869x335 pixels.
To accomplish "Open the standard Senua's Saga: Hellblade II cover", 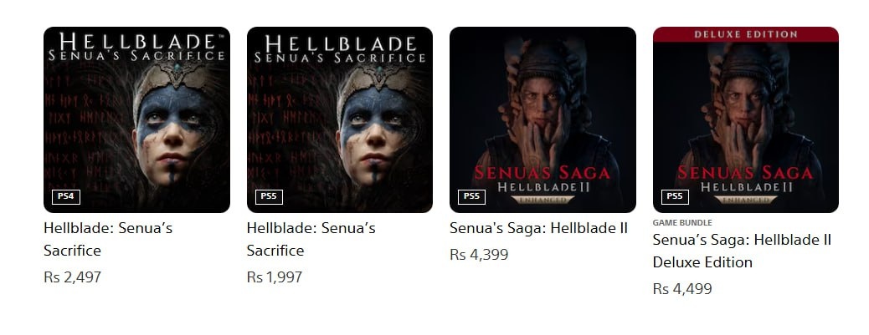I will click(542, 119).
